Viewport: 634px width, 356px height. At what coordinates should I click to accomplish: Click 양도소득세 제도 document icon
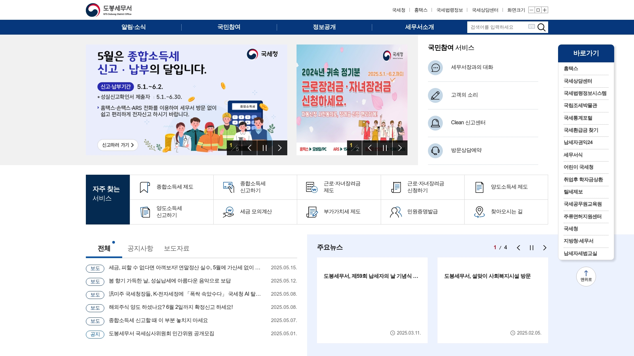(x=479, y=187)
